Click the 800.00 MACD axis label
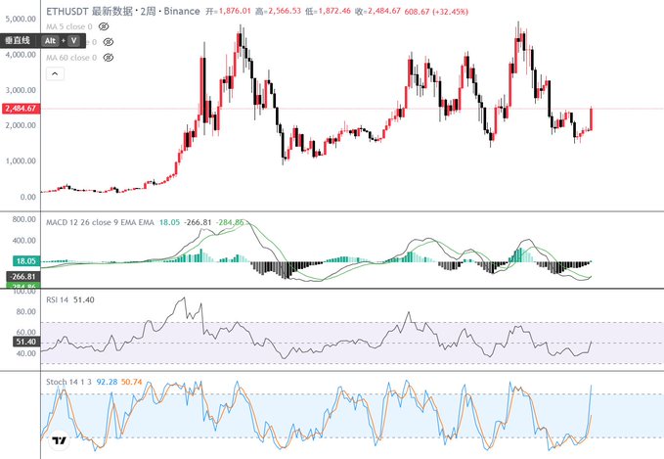The width and height of the screenshot is (664, 459). 24,219
